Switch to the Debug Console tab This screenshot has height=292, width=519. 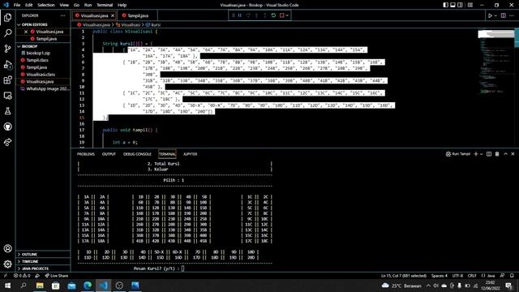point(137,154)
